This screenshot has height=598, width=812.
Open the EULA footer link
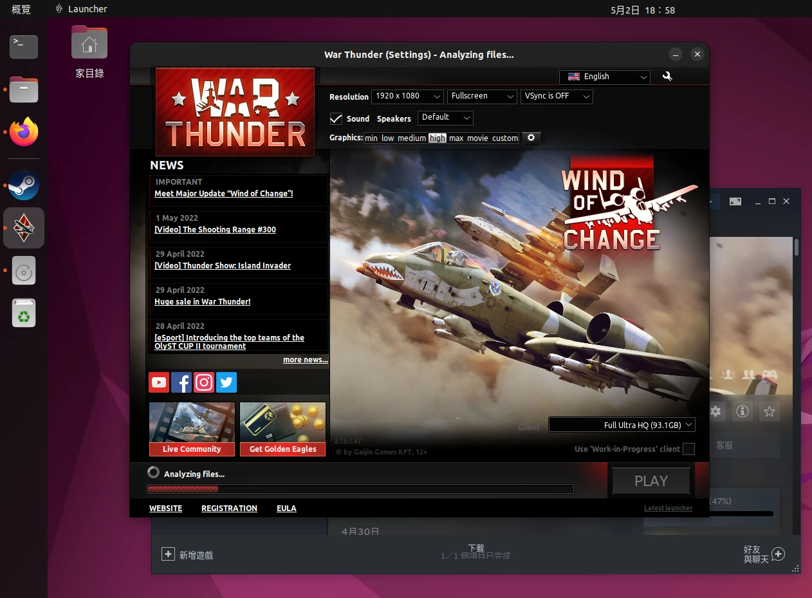pyautogui.click(x=286, y=509)
